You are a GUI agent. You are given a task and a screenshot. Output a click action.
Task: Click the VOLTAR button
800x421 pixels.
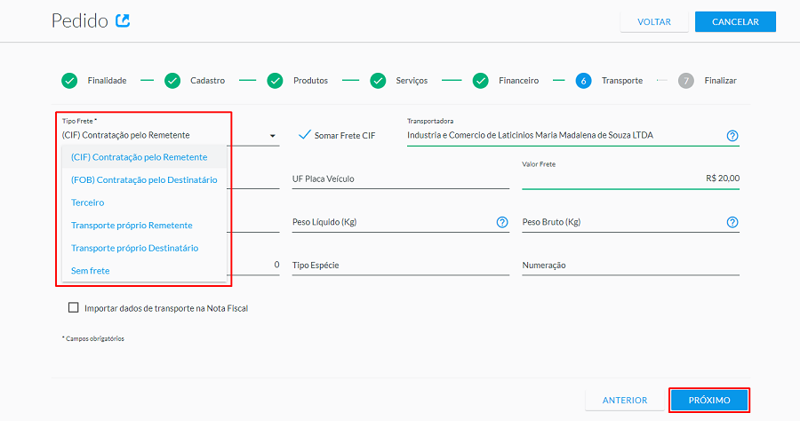pos(654,22)
